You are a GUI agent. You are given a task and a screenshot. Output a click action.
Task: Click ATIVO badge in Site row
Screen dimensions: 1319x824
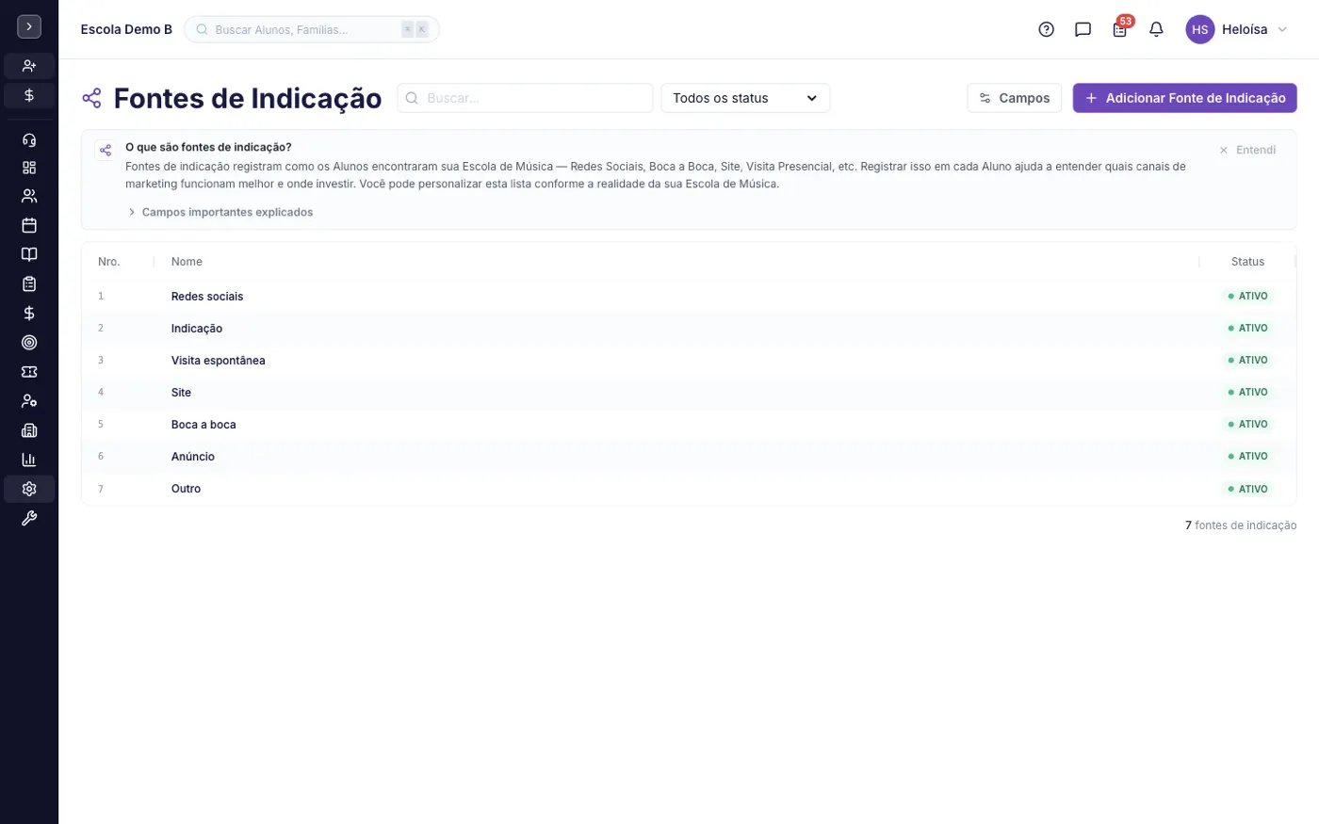click(1247, 392)
